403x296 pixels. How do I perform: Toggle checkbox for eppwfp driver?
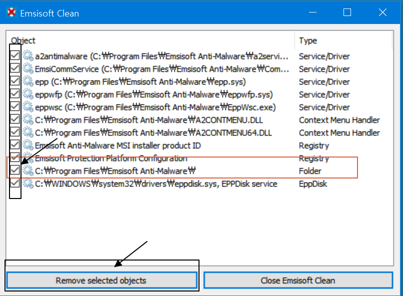pos(15,93)
